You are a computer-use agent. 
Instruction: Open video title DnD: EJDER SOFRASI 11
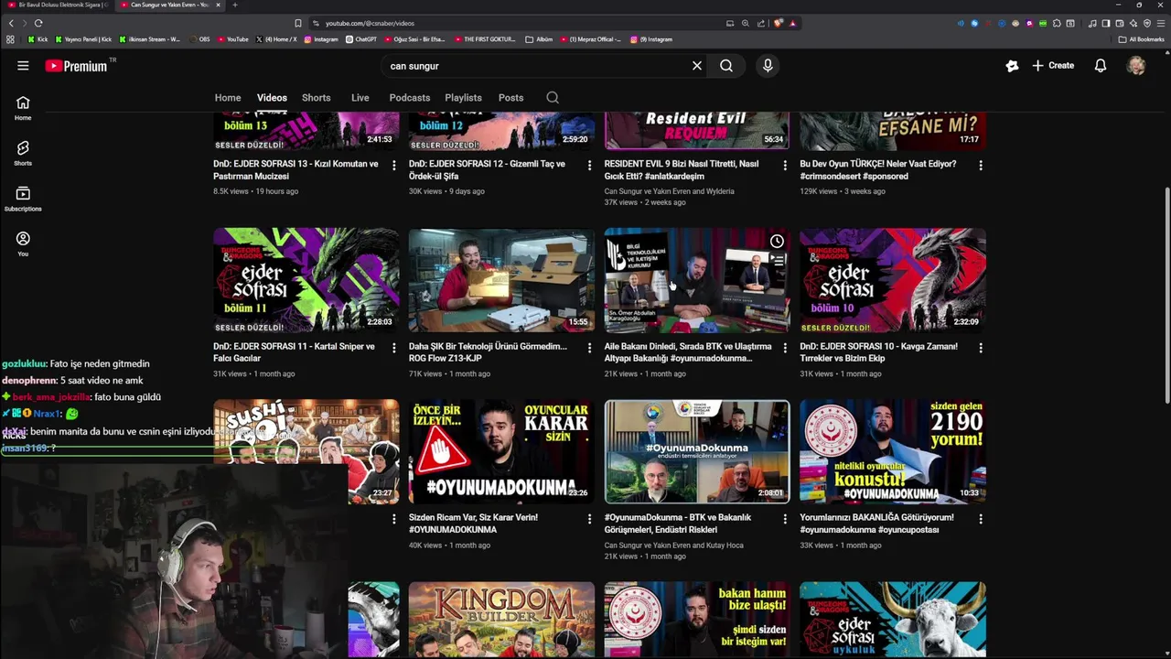pos(294,352)
